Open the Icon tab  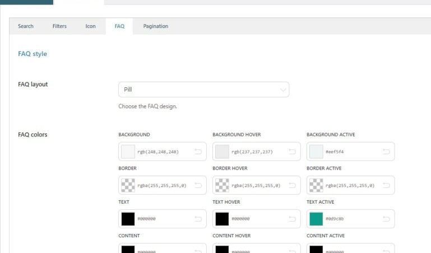90,26
